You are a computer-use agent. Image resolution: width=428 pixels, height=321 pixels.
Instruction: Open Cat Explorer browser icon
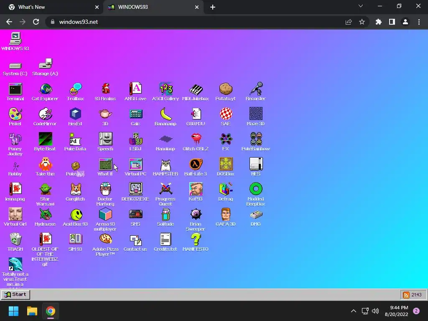click(45, 89)
